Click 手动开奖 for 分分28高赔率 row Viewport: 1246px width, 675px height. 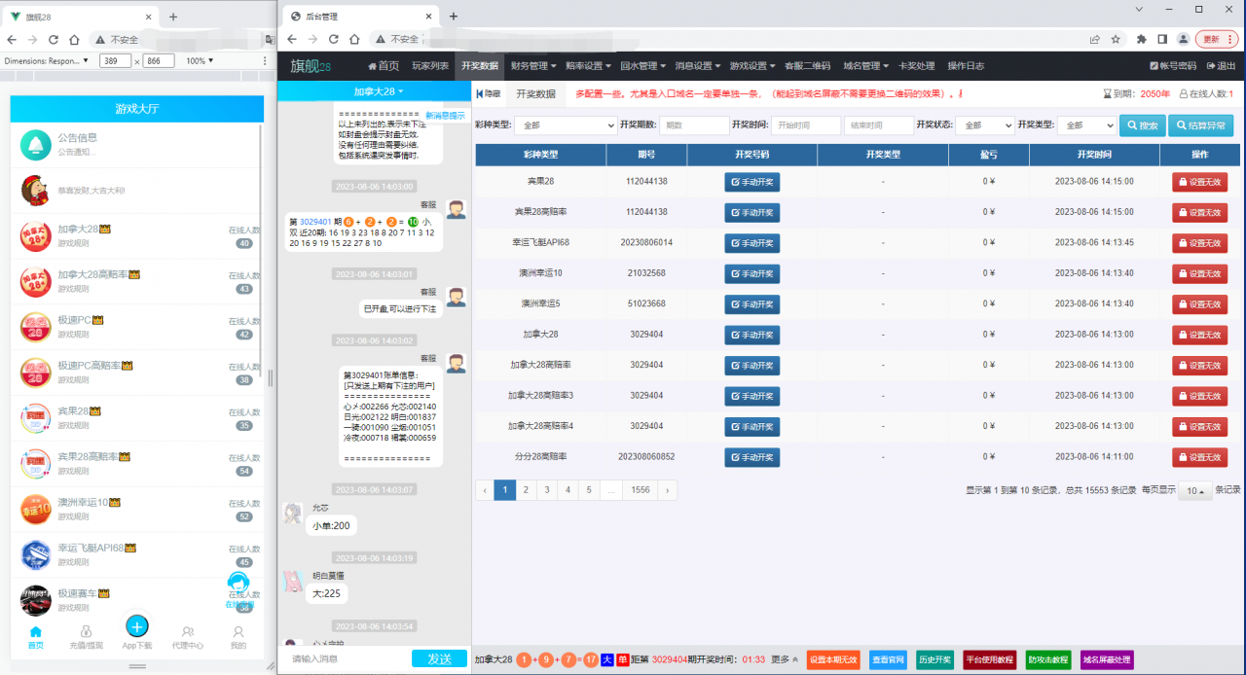click(751, 457)
